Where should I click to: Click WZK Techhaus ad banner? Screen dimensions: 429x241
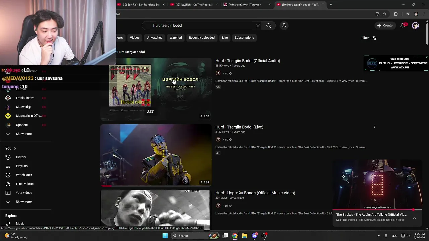point(396,63)
